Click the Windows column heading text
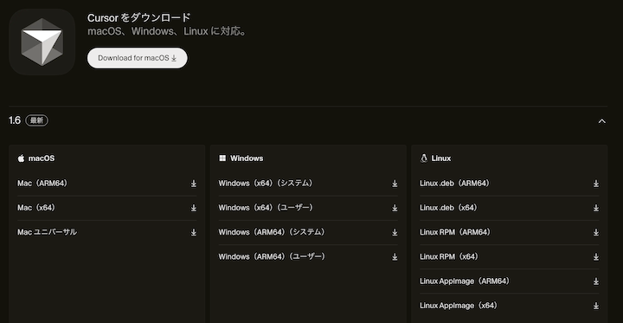The image size is (623, 323). point(247,158)
